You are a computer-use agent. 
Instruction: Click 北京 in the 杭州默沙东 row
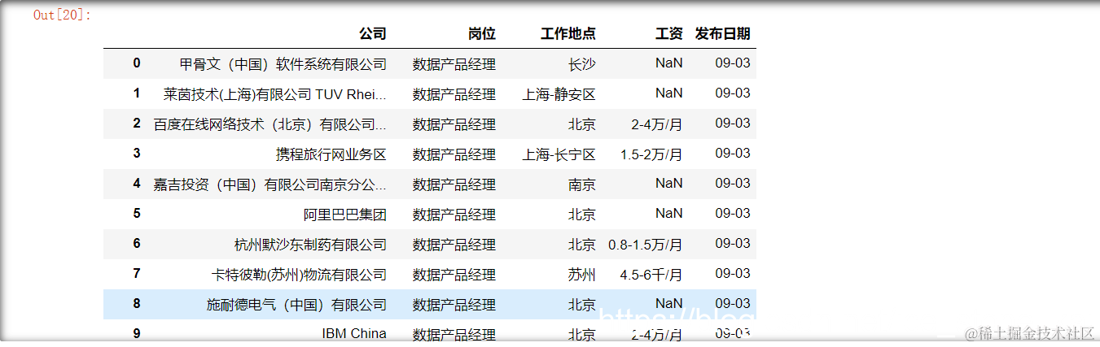(x=582, y=245)
